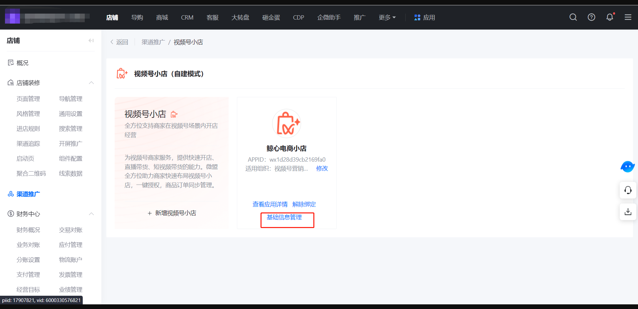Click the 店铺装修 shop icon
Screen dimensions: 638x309
11,83
